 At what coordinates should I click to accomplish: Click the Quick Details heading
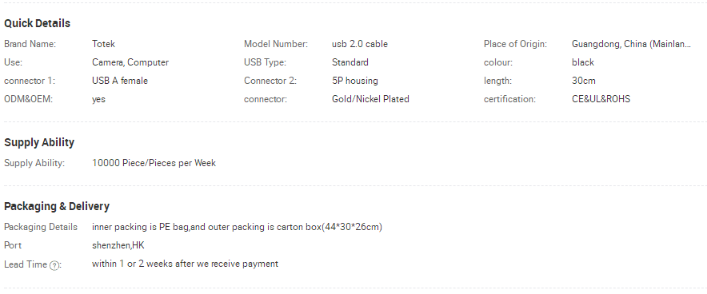(x=37, y=23)
